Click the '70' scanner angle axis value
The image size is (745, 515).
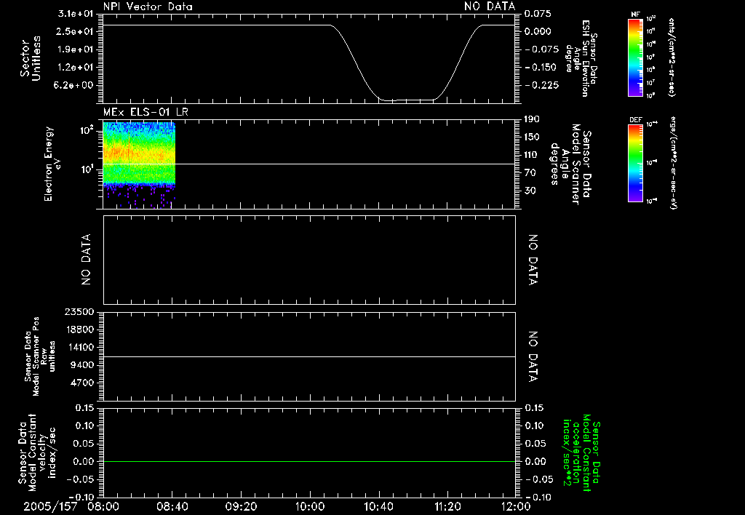click(530, 172)
